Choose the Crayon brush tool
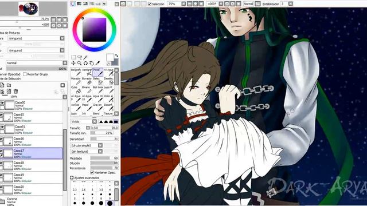 98,107
